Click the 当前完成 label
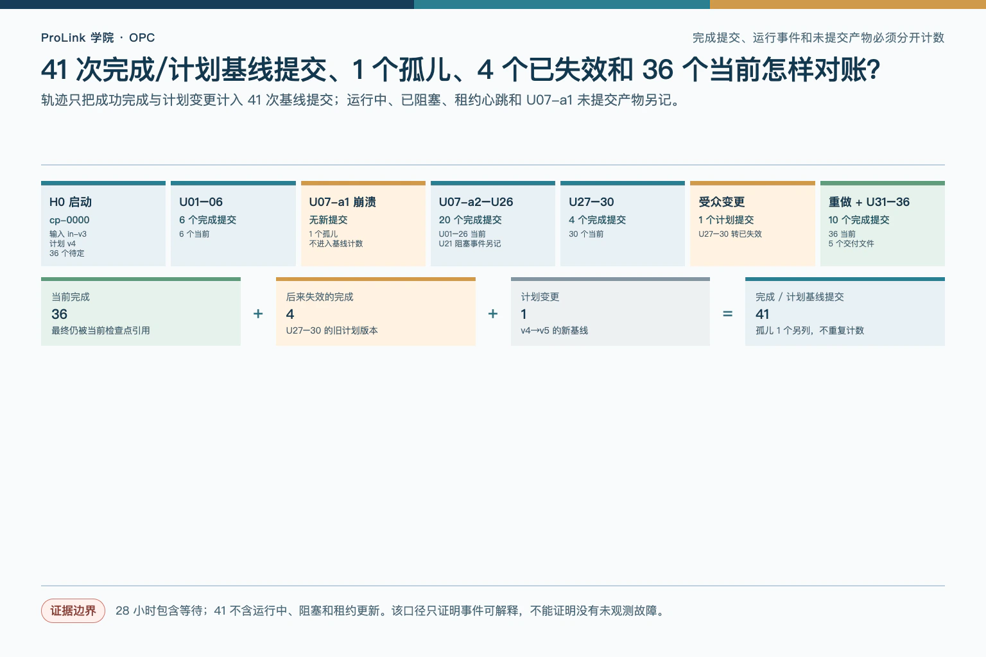The image size is (986, 657). click(71, 297)
